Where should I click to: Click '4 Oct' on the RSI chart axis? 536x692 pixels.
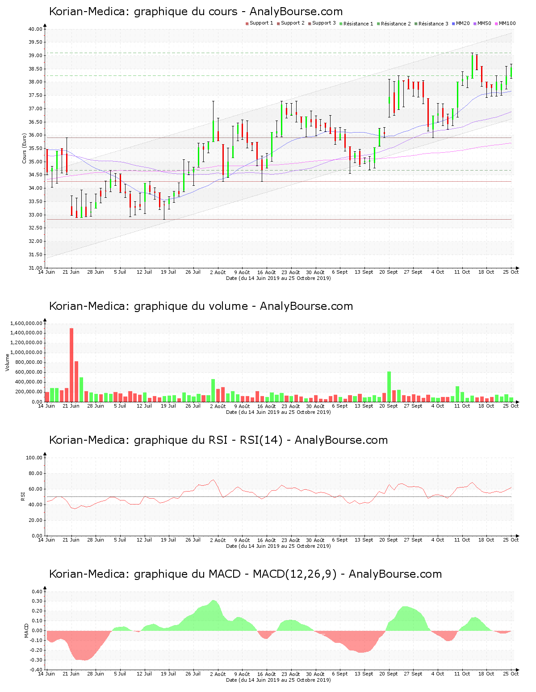click(x=438, y=540)
